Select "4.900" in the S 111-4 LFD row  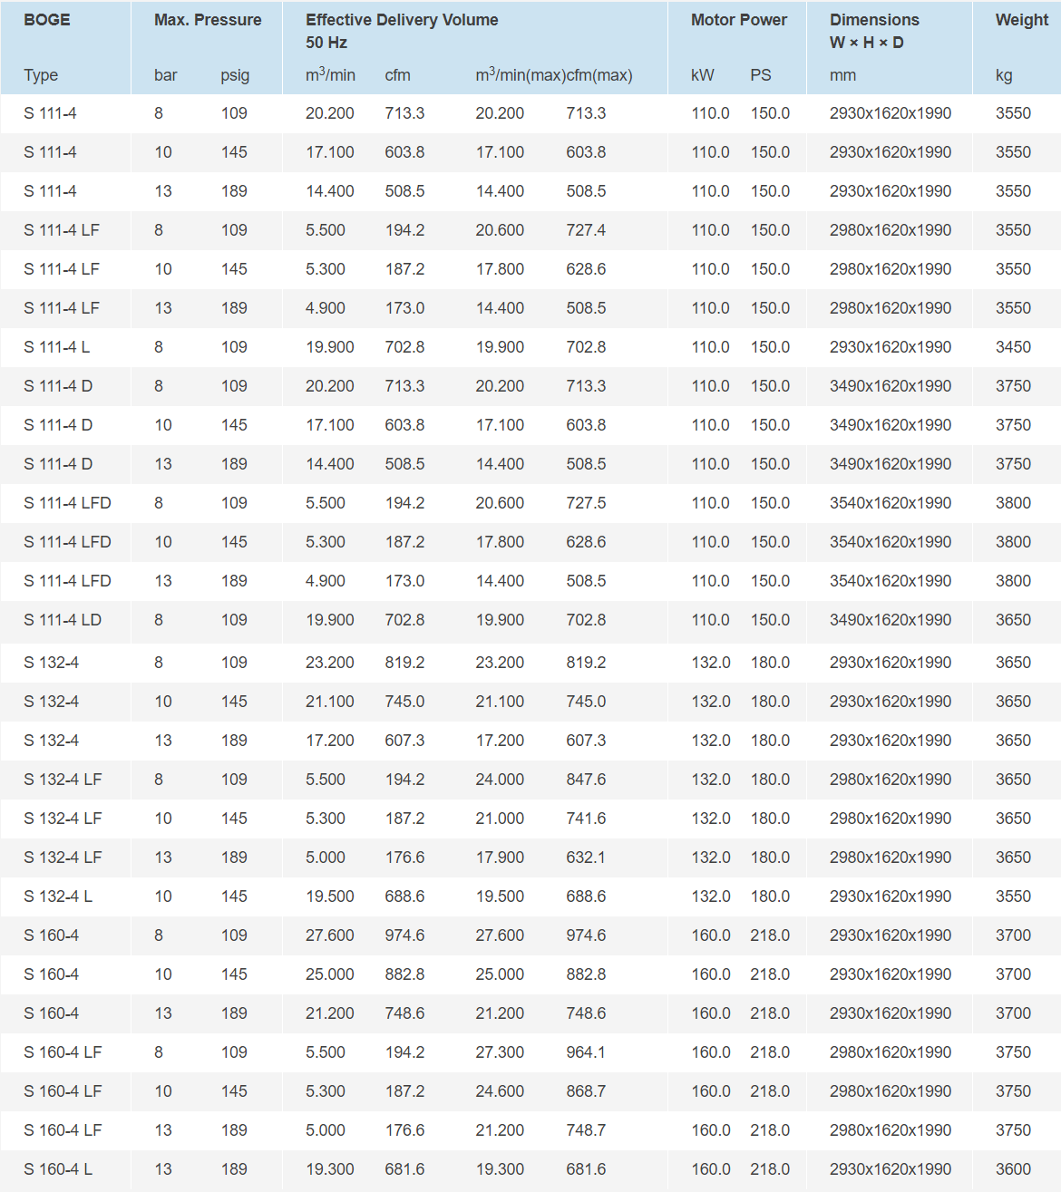point(326,581)
